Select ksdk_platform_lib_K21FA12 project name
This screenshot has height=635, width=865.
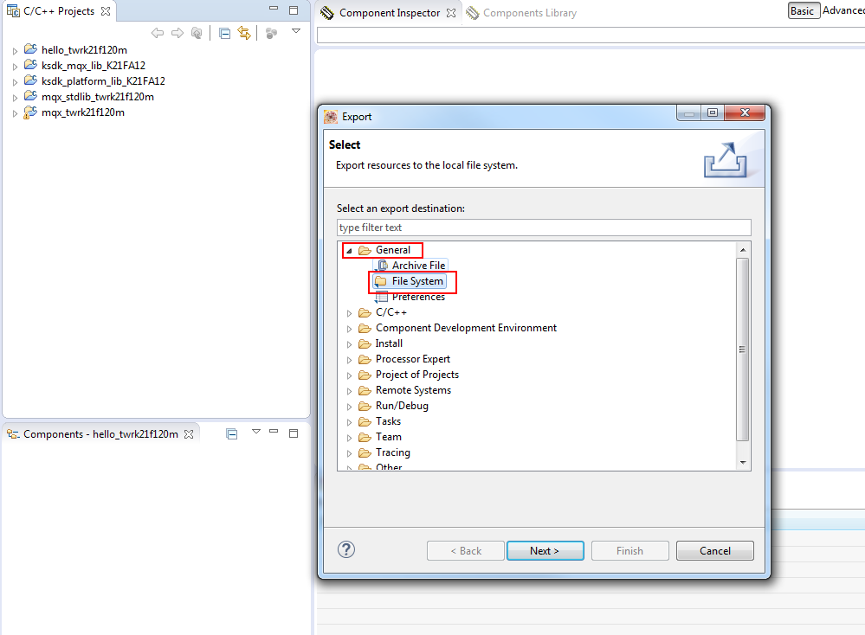click(x=103, y=81)
